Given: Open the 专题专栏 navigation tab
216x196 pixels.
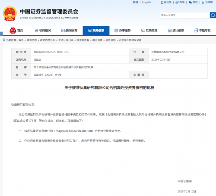Looking at the screenshot, I should point(203,31).
